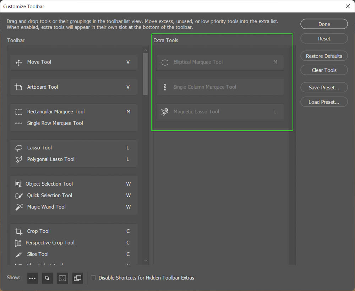Close the Customize Toolbar dialog
Viewport: 355px width, 291px height.
[348, 6]
